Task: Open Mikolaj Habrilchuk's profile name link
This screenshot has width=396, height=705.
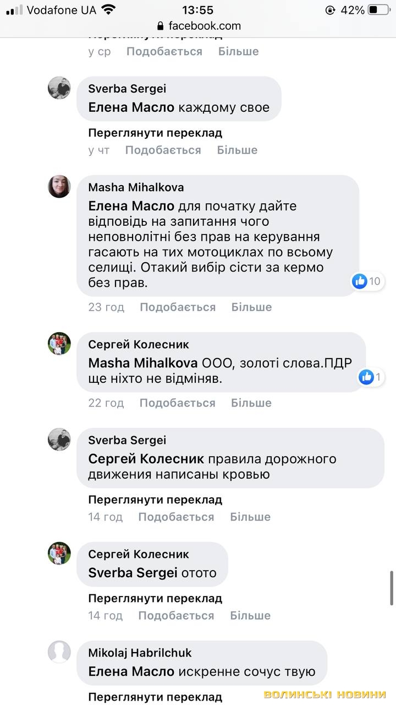Action: tap(140, 653)
